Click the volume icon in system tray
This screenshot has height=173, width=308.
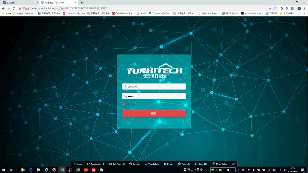(x=274, y=170)
